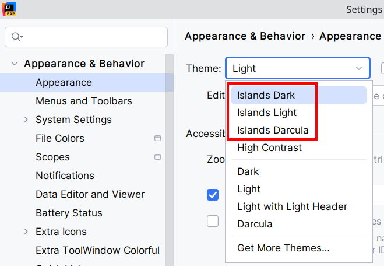Pick the High Contrast theme option
The image size is (384, 266).
point(269,148)
